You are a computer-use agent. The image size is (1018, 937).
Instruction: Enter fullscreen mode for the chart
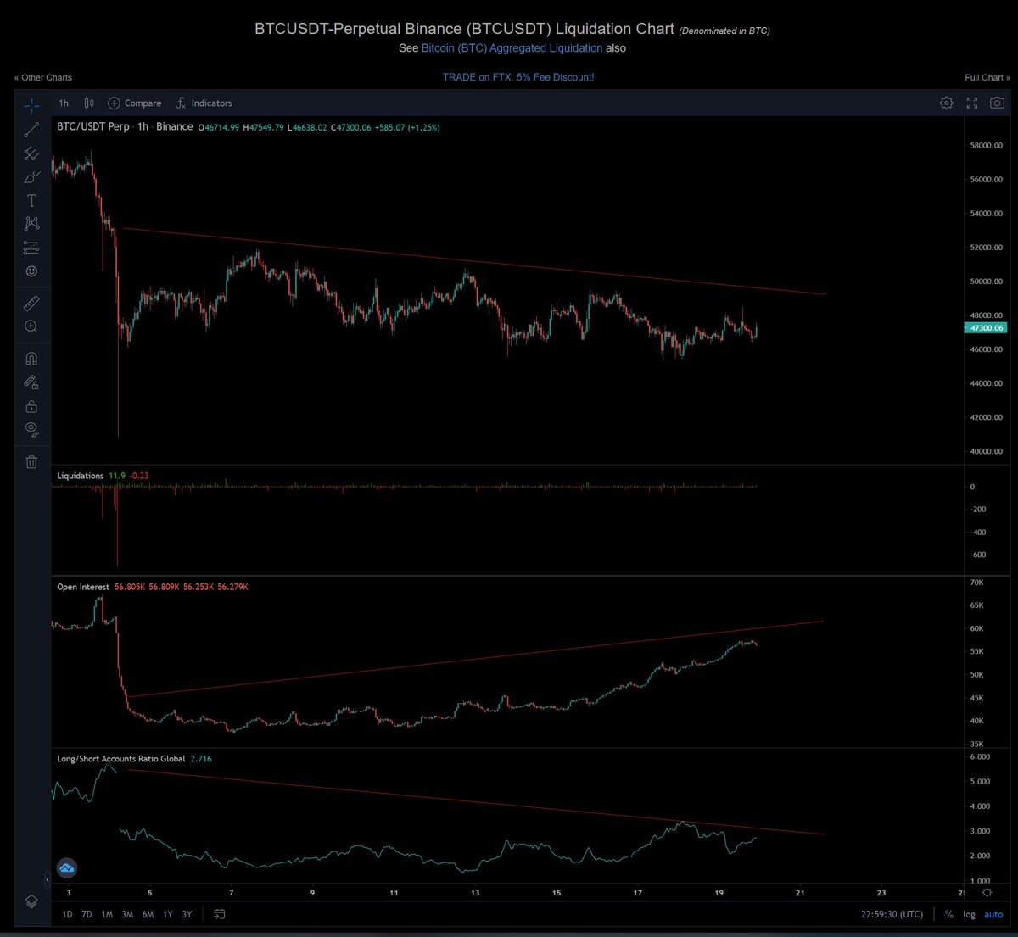click(972, 103)
